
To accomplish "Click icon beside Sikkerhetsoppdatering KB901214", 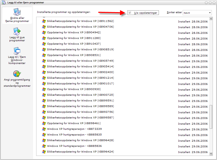I will click(44, 78).
